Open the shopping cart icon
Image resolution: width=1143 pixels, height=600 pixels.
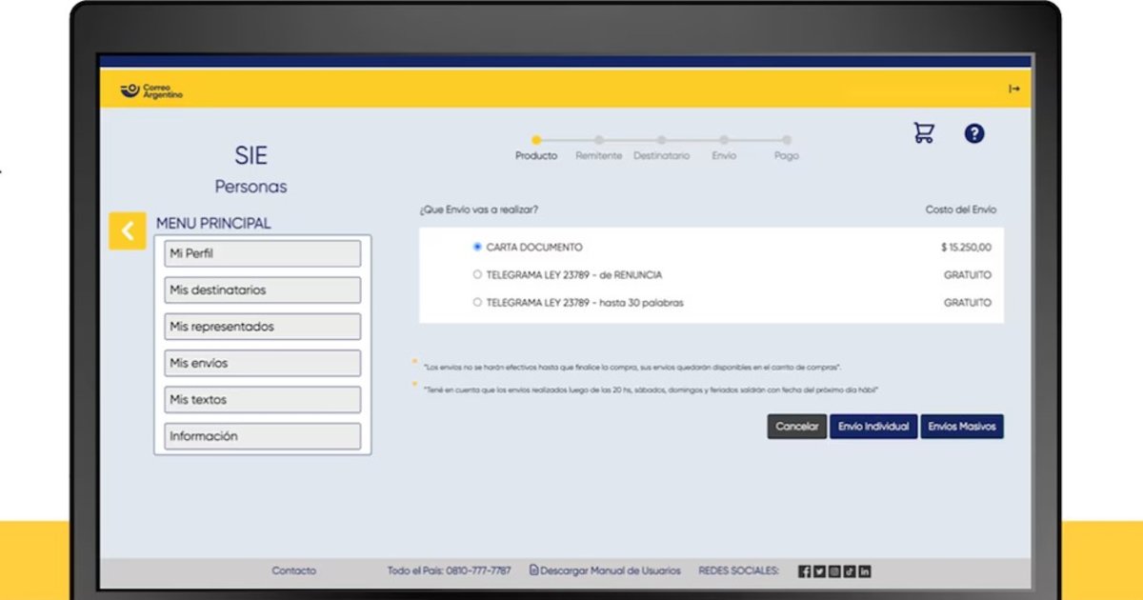coord(923,133)
